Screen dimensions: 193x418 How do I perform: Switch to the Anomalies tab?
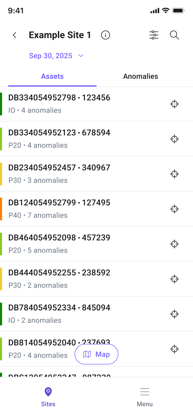point(141,76)
